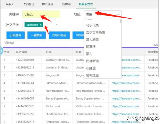This screenshot has width=163, height=124.
Task: Select phone number +12046689304
Action: coord(25,60)
